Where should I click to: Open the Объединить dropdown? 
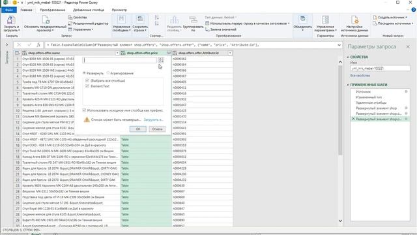(302, 30)
